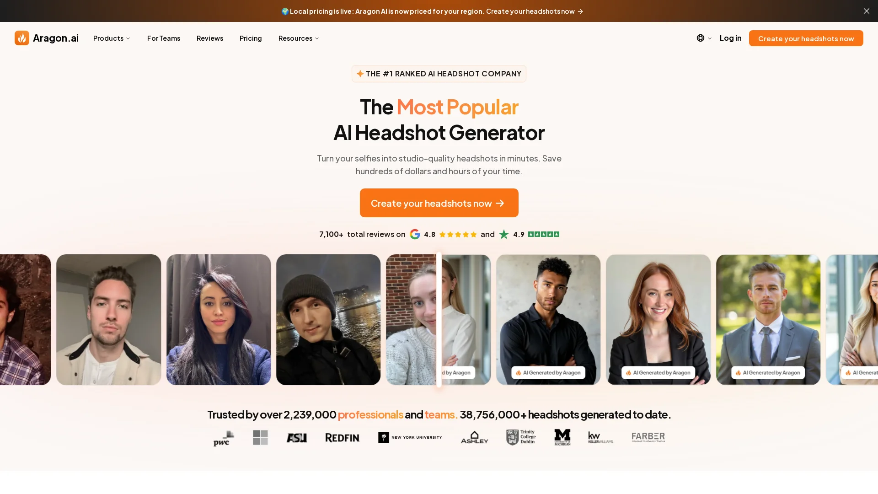Click the Google reviews logo
This screenshot has width=878, height=494.
point(415,234)
